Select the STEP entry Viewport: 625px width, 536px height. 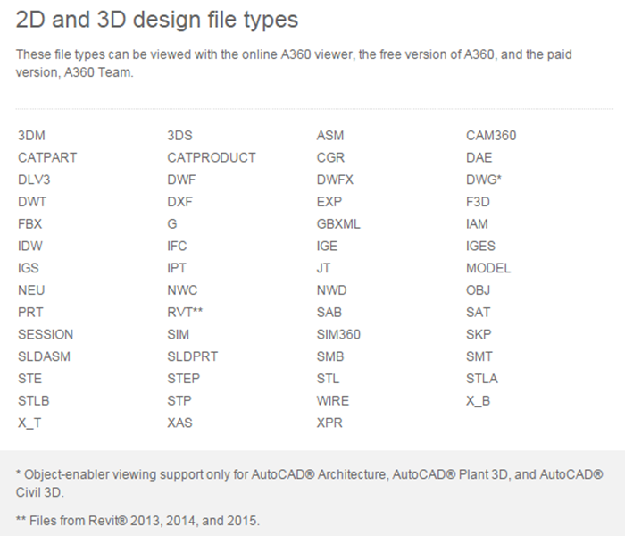click(184, 379)
